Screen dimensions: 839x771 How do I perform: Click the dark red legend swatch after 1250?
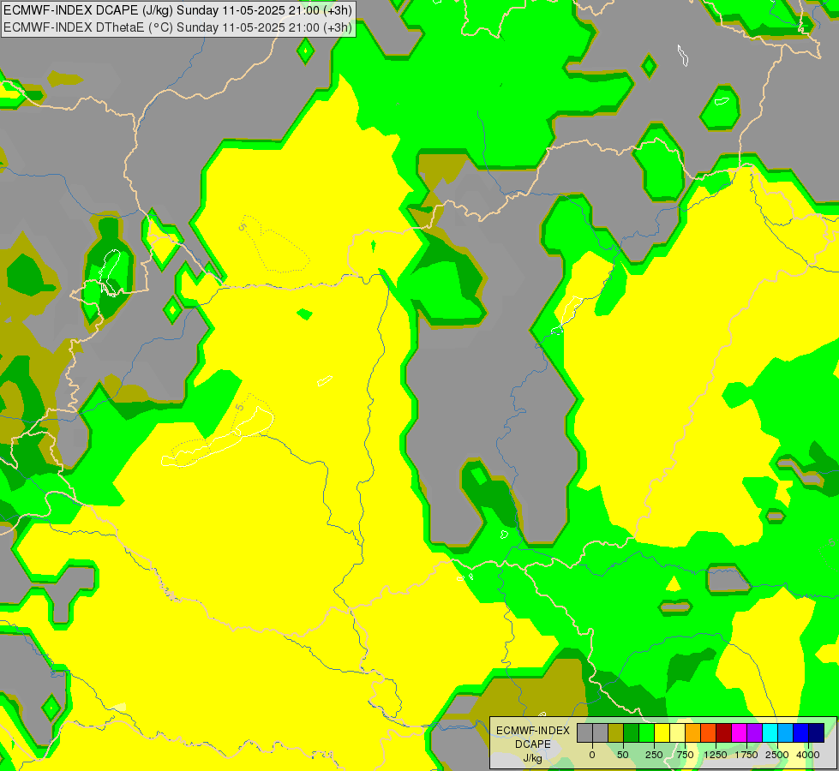pyautogui.click(x=724, y=732)
